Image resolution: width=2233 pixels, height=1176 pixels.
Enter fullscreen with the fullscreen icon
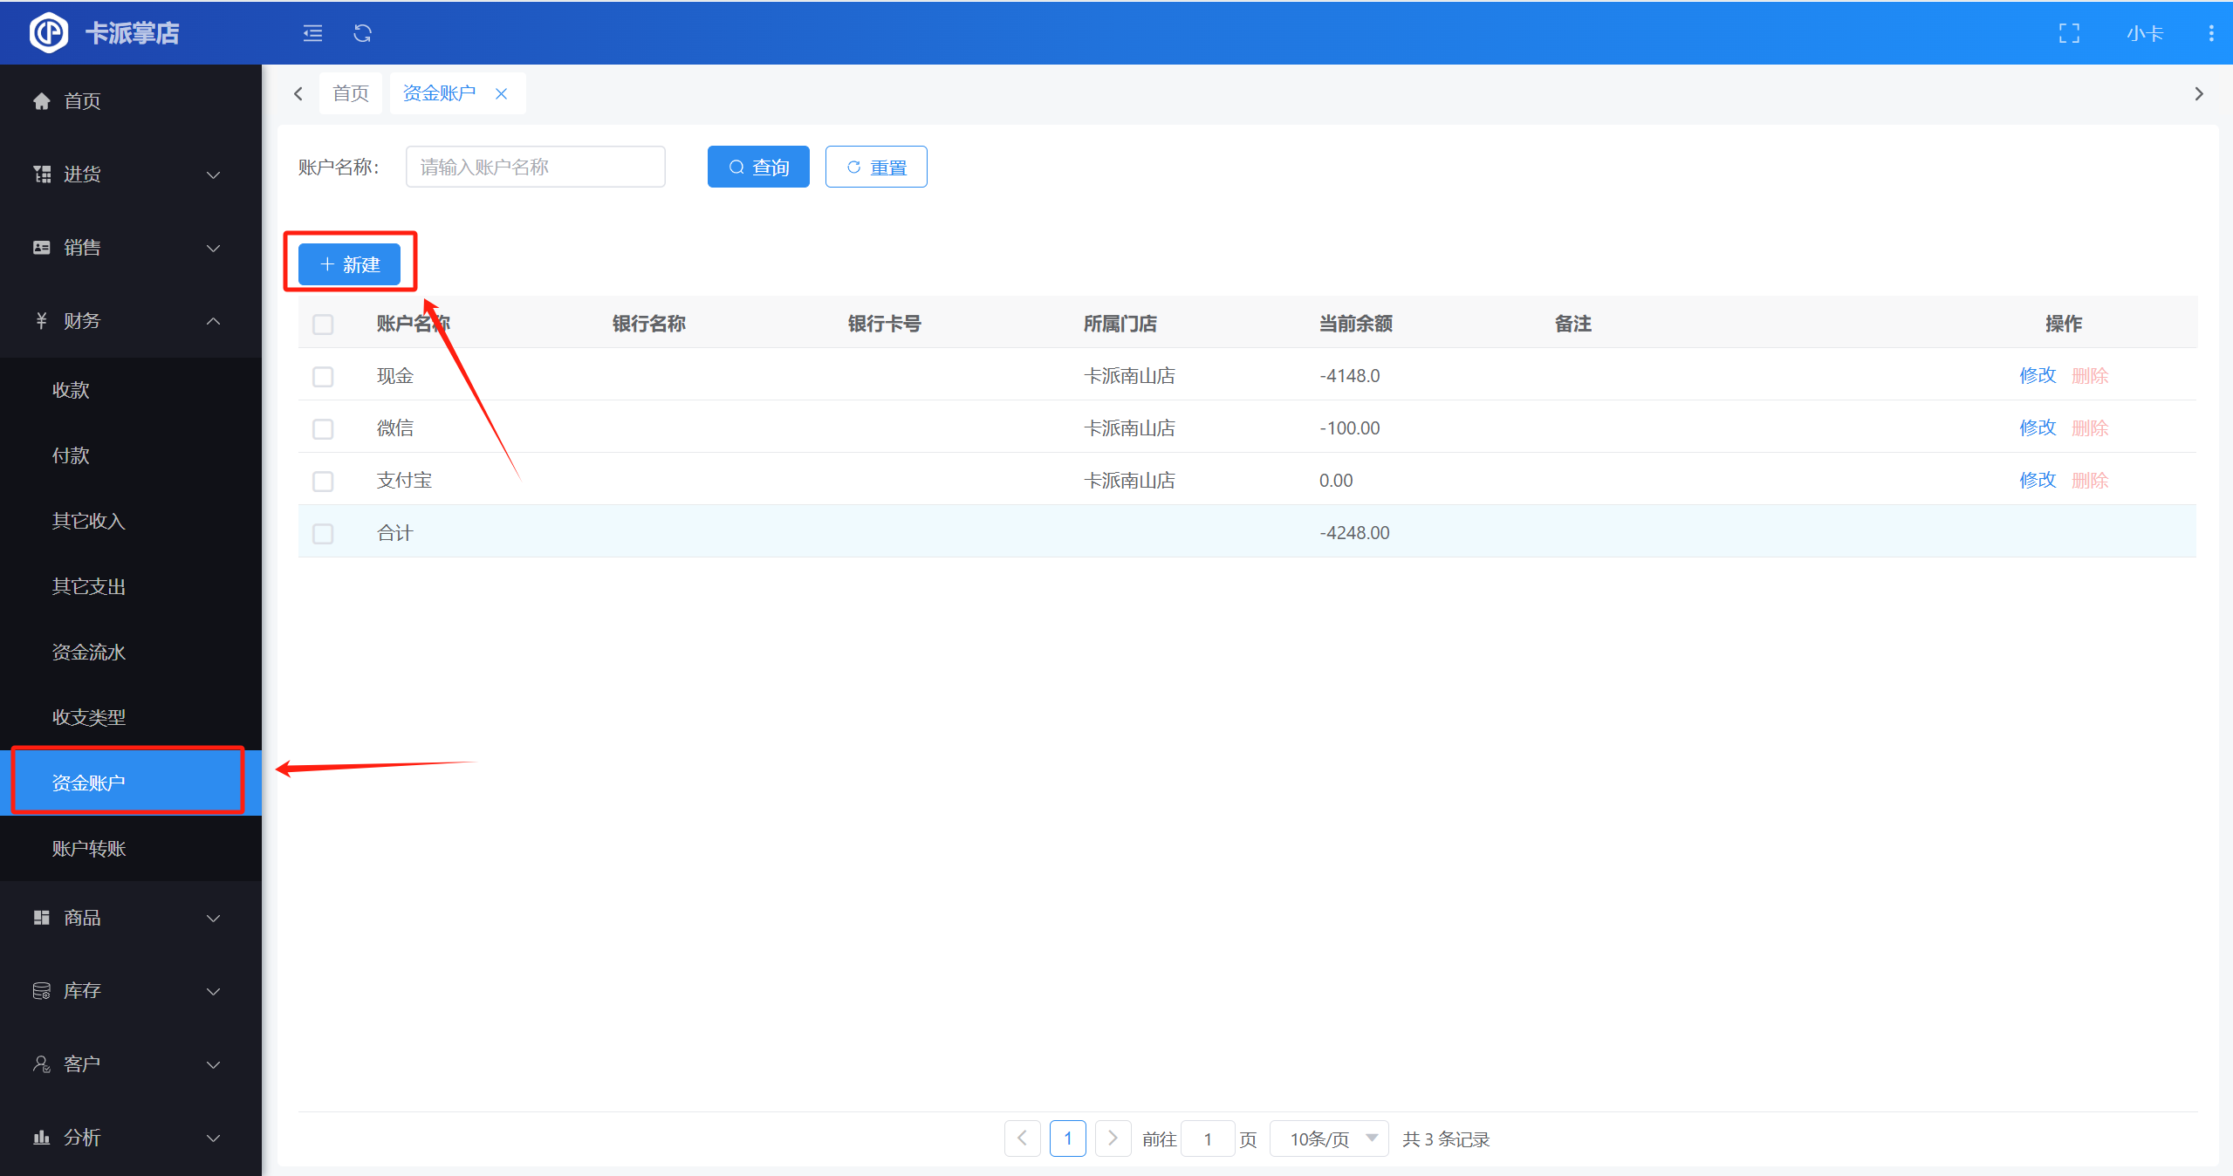coord(2069,33)
